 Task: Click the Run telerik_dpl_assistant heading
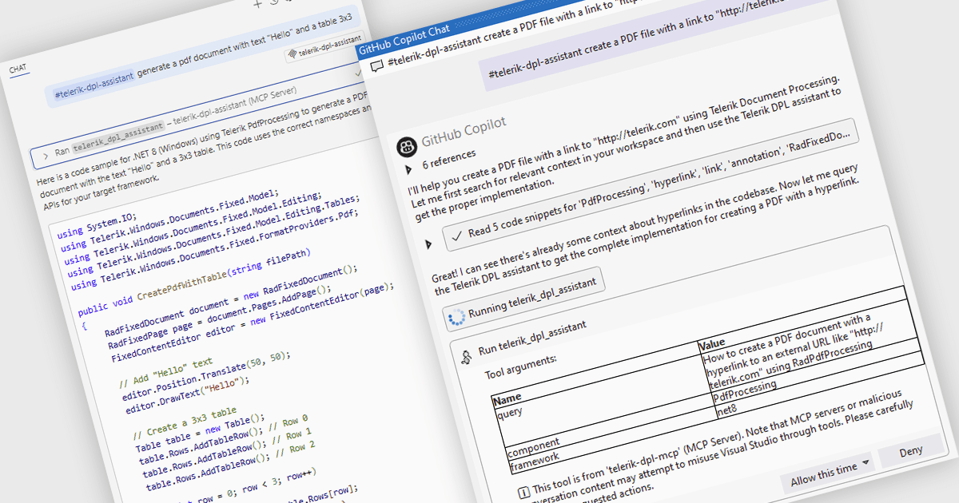(x=532, y=338)
